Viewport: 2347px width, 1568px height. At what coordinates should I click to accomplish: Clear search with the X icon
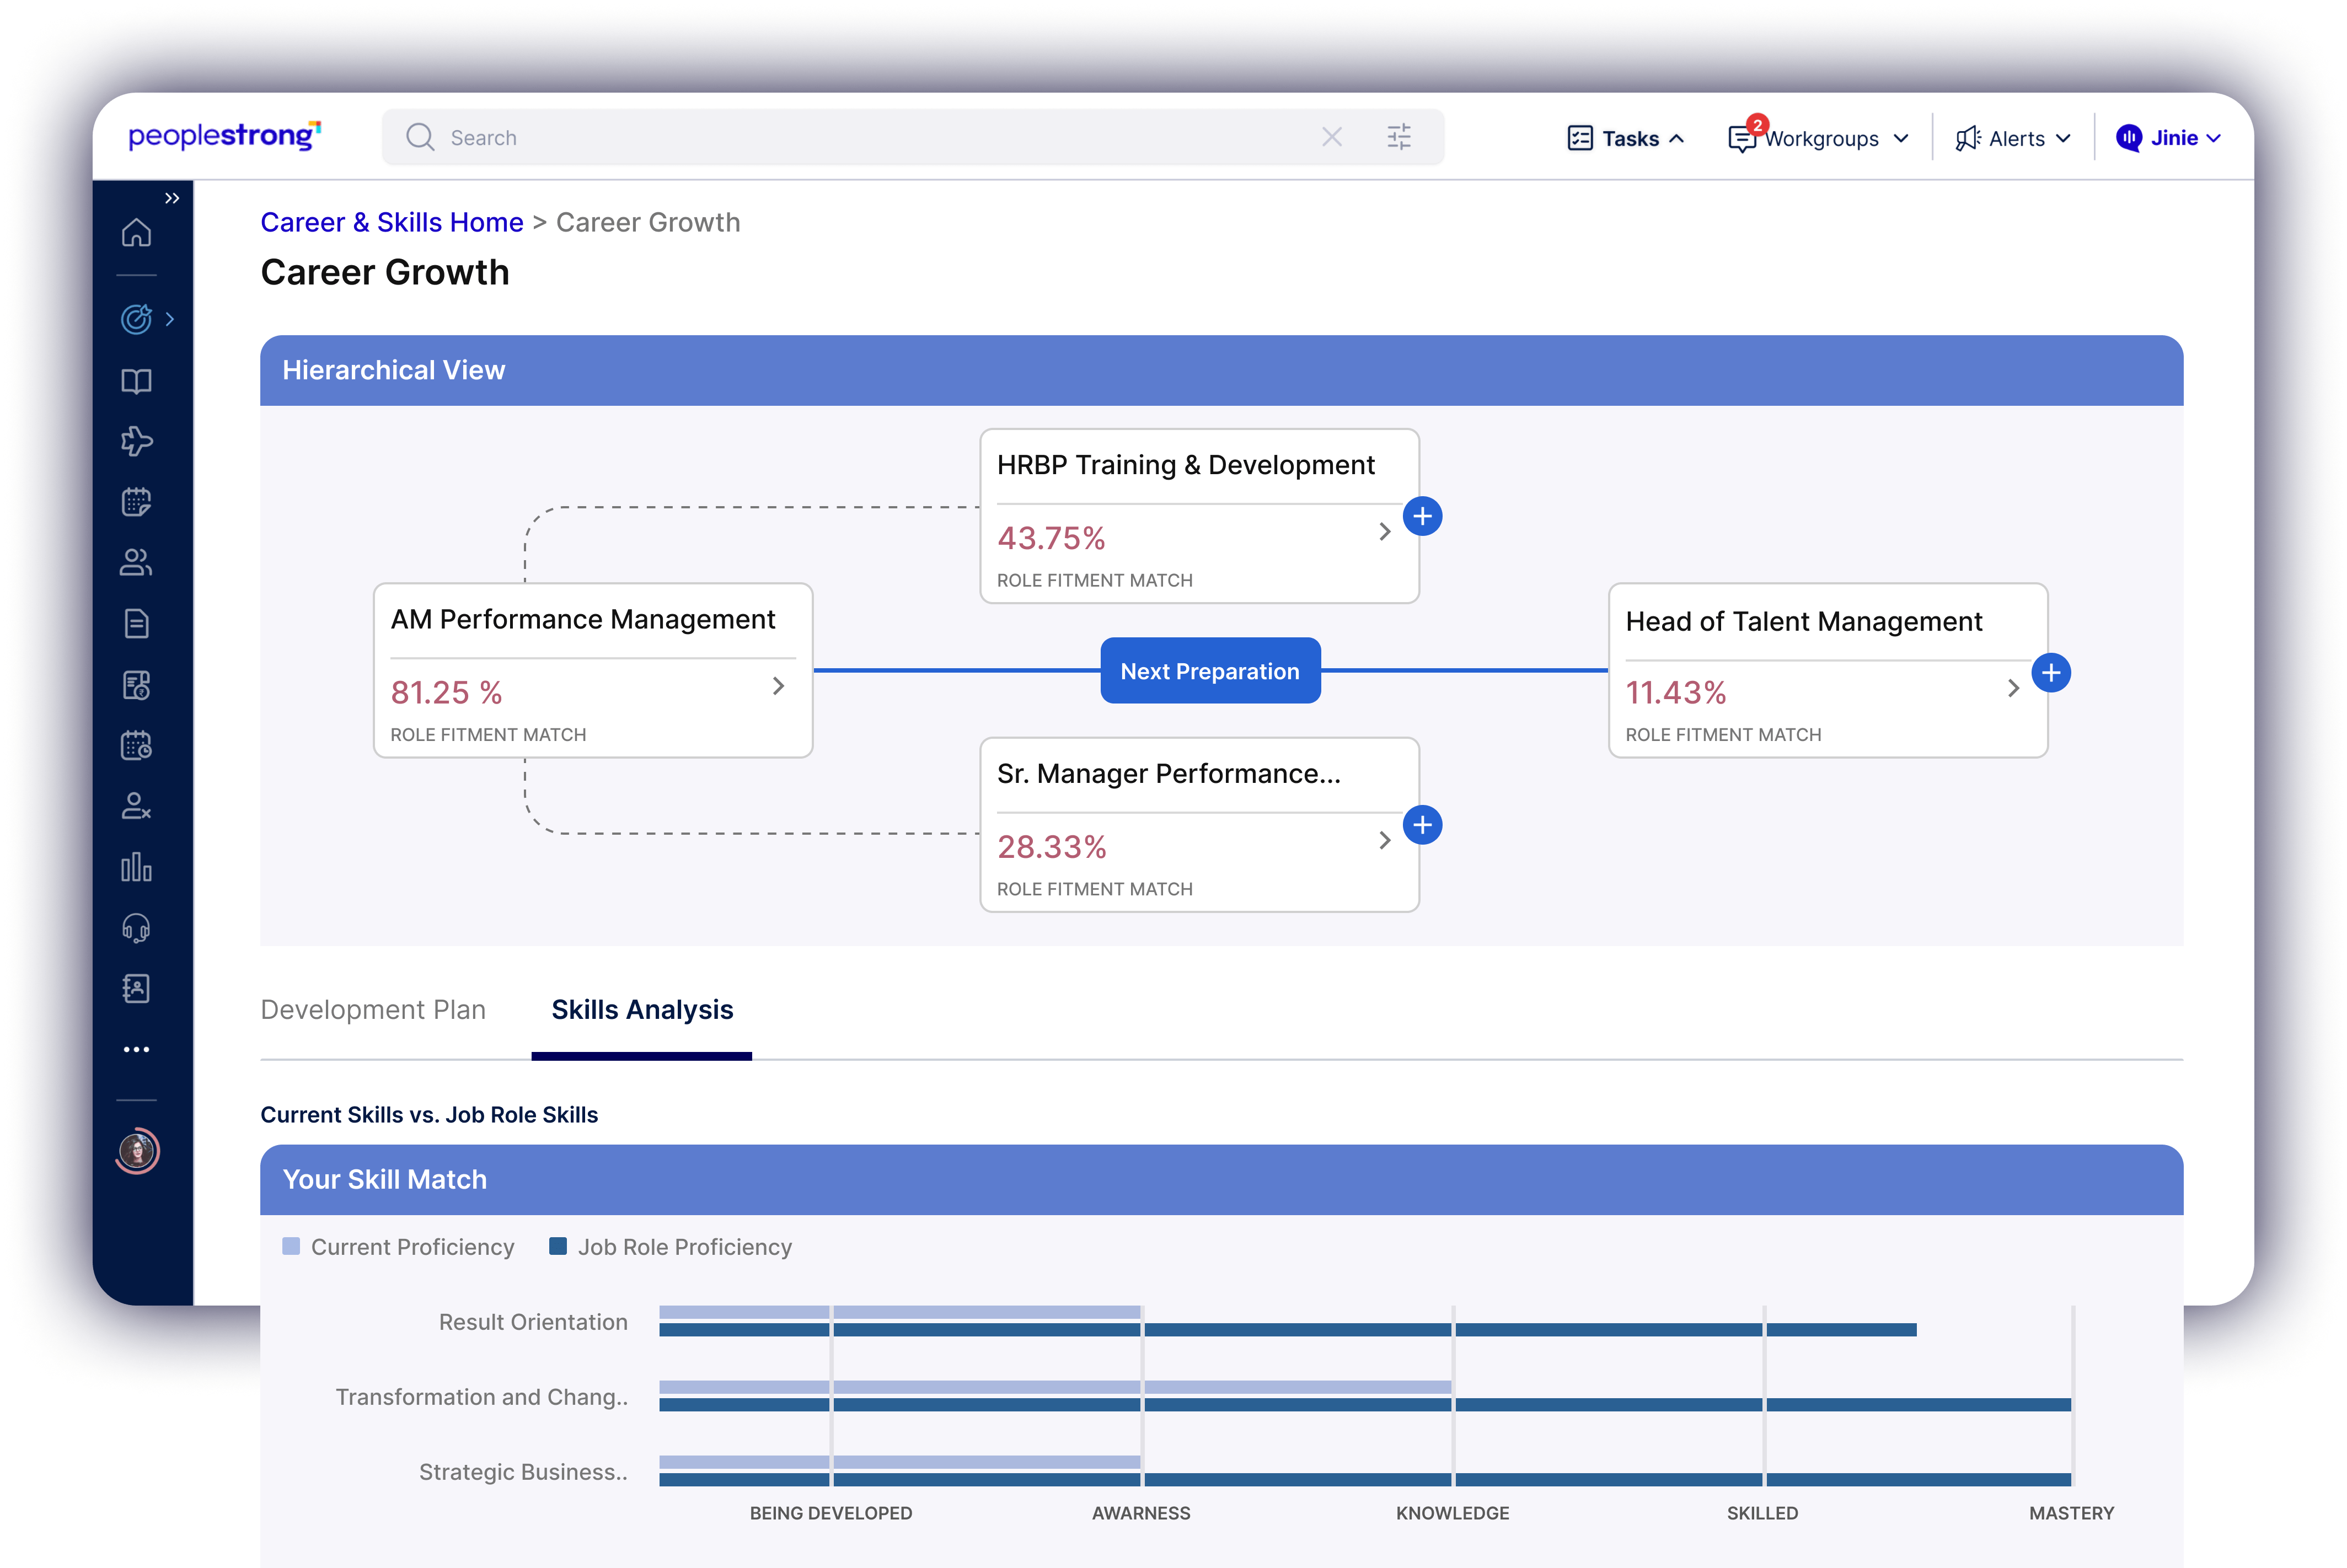point(1331,137)
